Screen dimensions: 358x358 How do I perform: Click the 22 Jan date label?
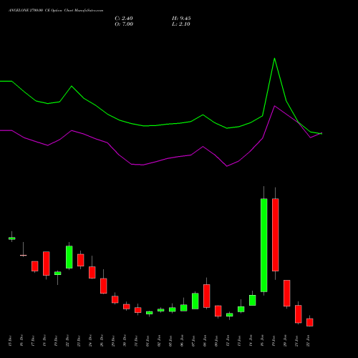308,341
